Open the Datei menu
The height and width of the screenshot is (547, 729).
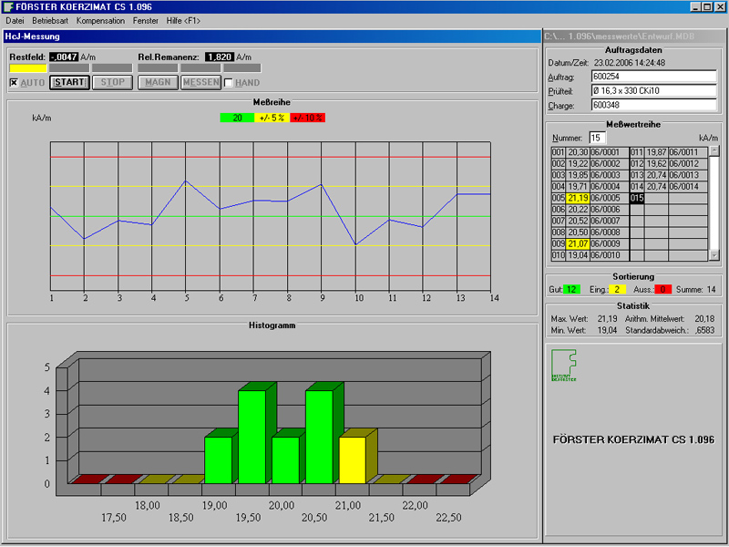[15, 20]
